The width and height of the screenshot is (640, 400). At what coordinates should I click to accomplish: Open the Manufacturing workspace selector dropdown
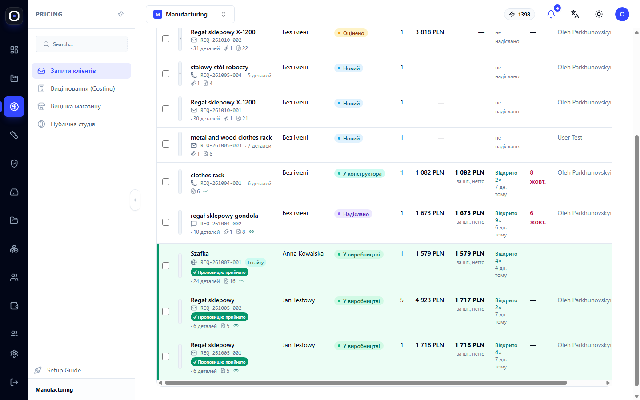tap(190, 14)
